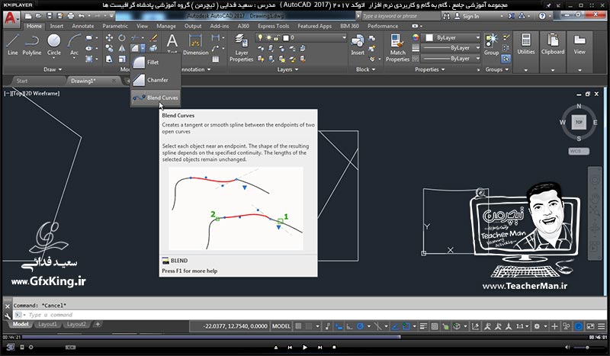The height and width of the screenshot is (356, 610).
Task: Click the object color wheel icon
Action: click(x=416, y=38)
